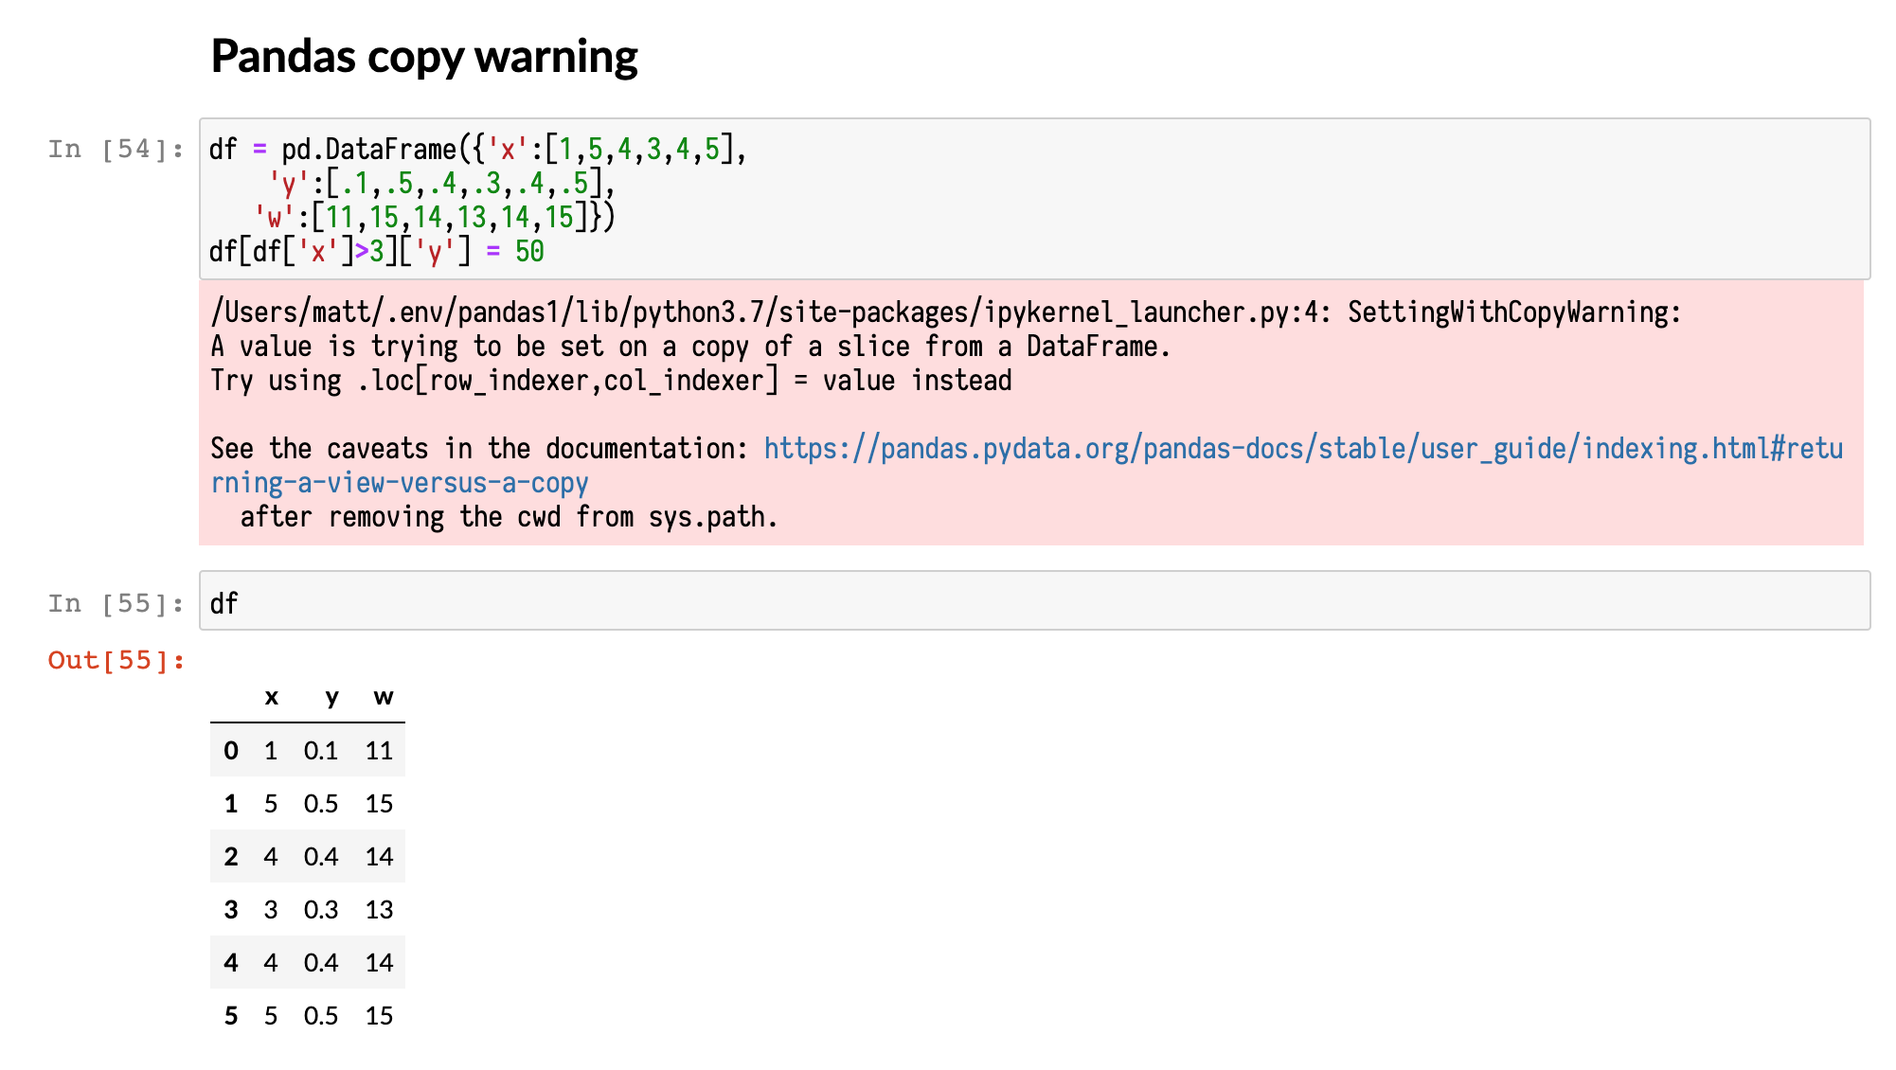Click the 'Pandas copy warning' heading
Viewport: 1896px width, 1070px height.
tap(423, 55)
